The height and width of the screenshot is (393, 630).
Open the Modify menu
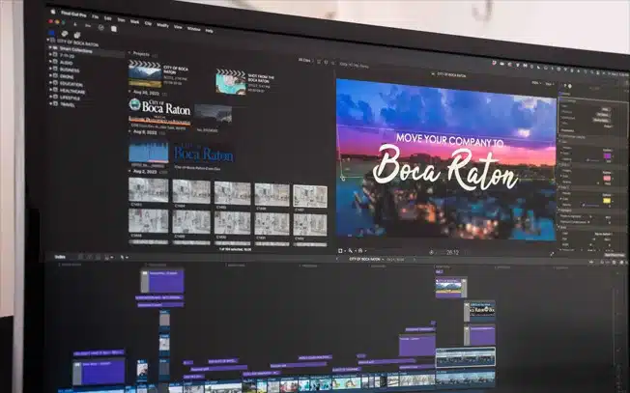click(162, 25)
